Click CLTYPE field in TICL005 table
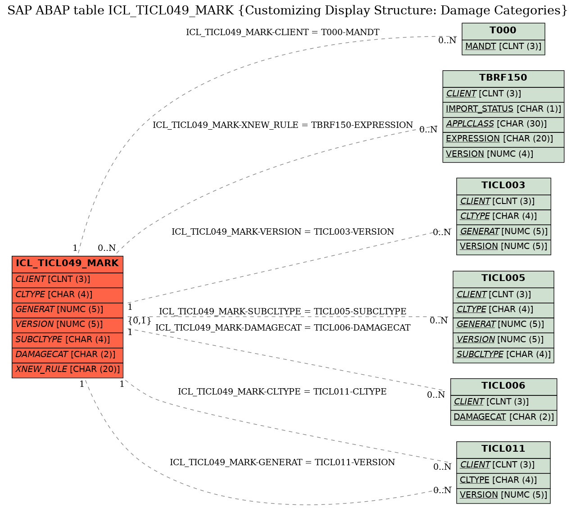 (503, 310)
